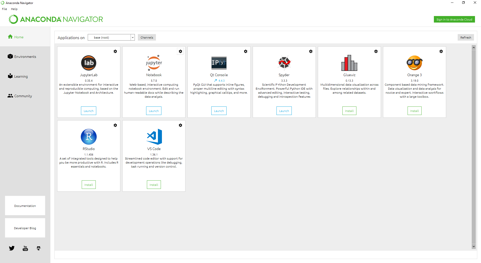The width and height of the screenshot is (481, 263).
Task: Click the Jupyter Notebook logo
Action: 154,63
